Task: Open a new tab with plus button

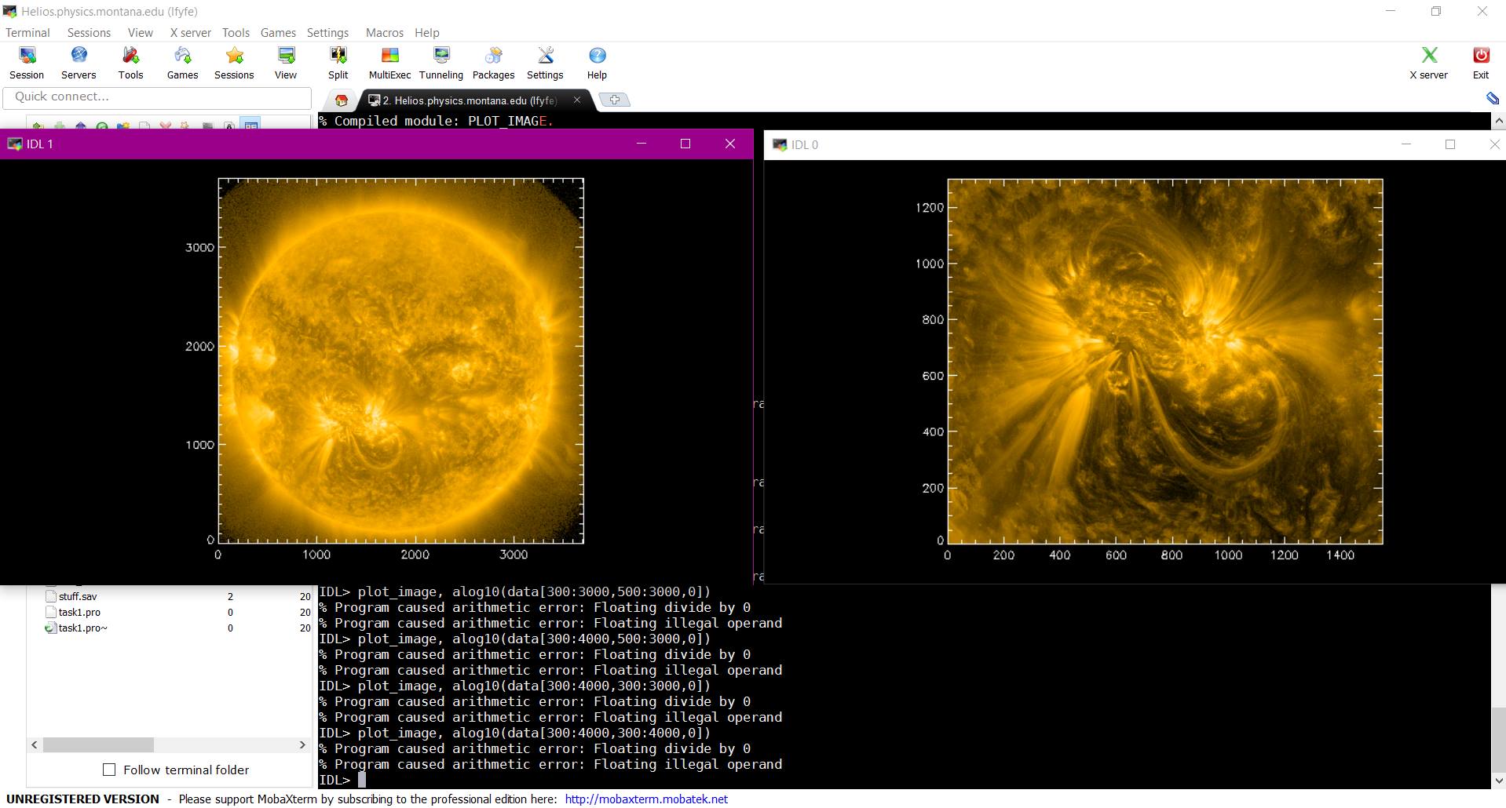Action: pyautogui.click(x=614, y=100)
